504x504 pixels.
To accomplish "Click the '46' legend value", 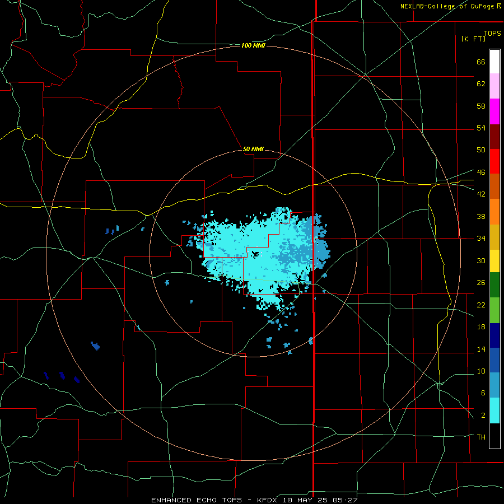I will 481,172.
